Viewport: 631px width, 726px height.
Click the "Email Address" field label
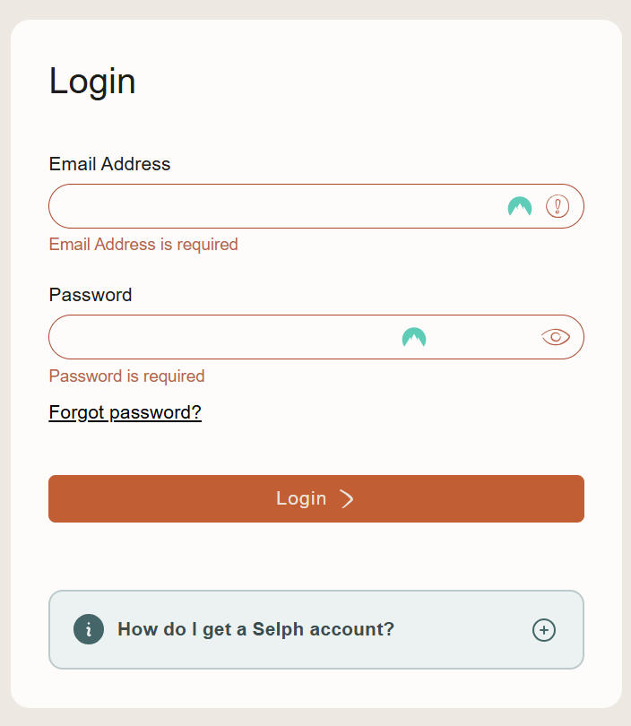coord(109,164)
